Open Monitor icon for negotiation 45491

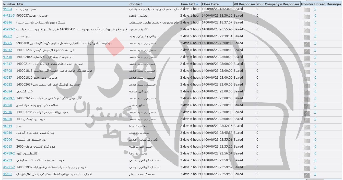(x=307, y=175)
